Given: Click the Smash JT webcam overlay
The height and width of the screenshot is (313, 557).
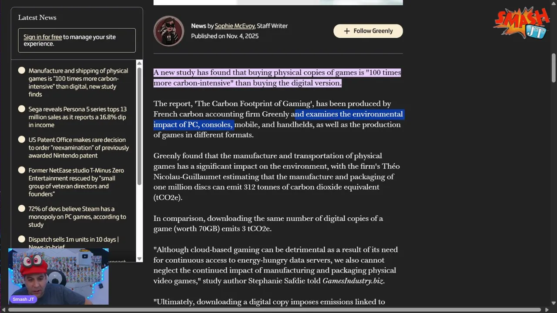Looking at the screenshot, I should click(58, 276).
